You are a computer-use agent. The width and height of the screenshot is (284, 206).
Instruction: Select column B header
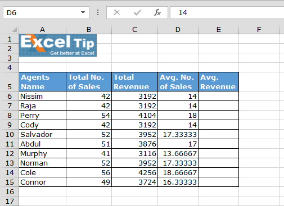pyautogui.click(x=89, y=30)
